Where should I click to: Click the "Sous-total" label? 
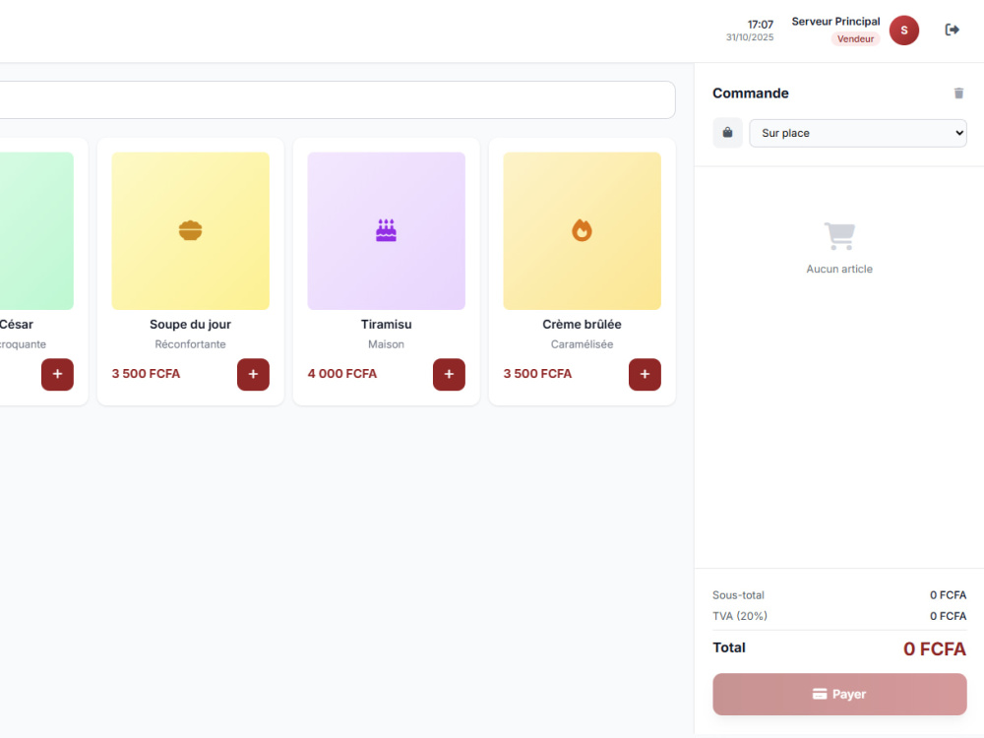coord(738,595)
